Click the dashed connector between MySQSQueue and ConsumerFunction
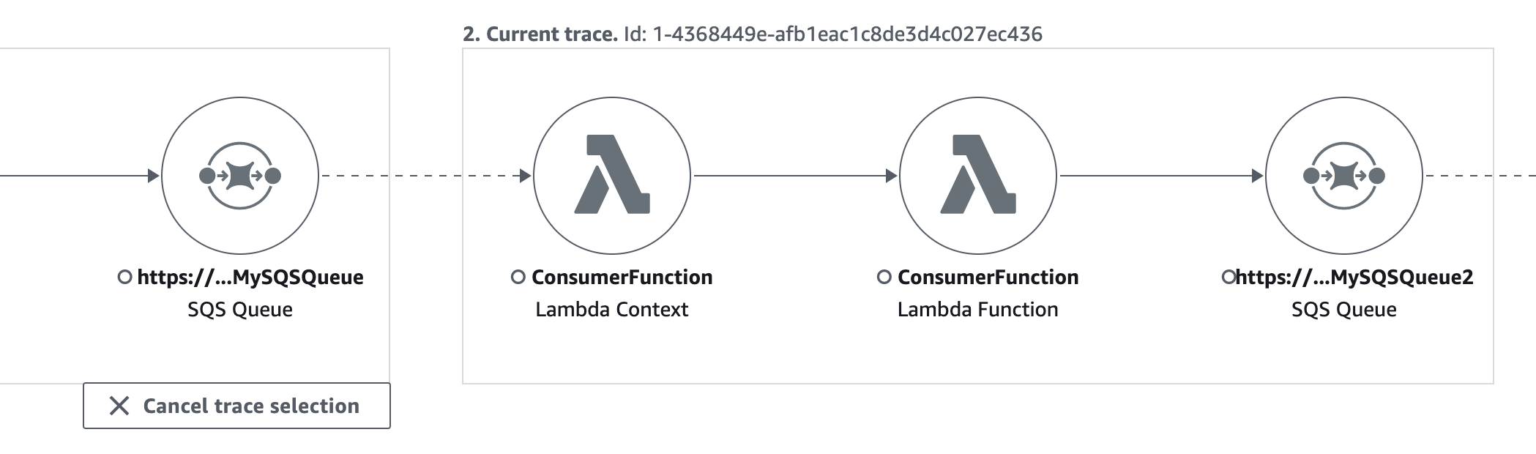 click(x=425, y=175)
